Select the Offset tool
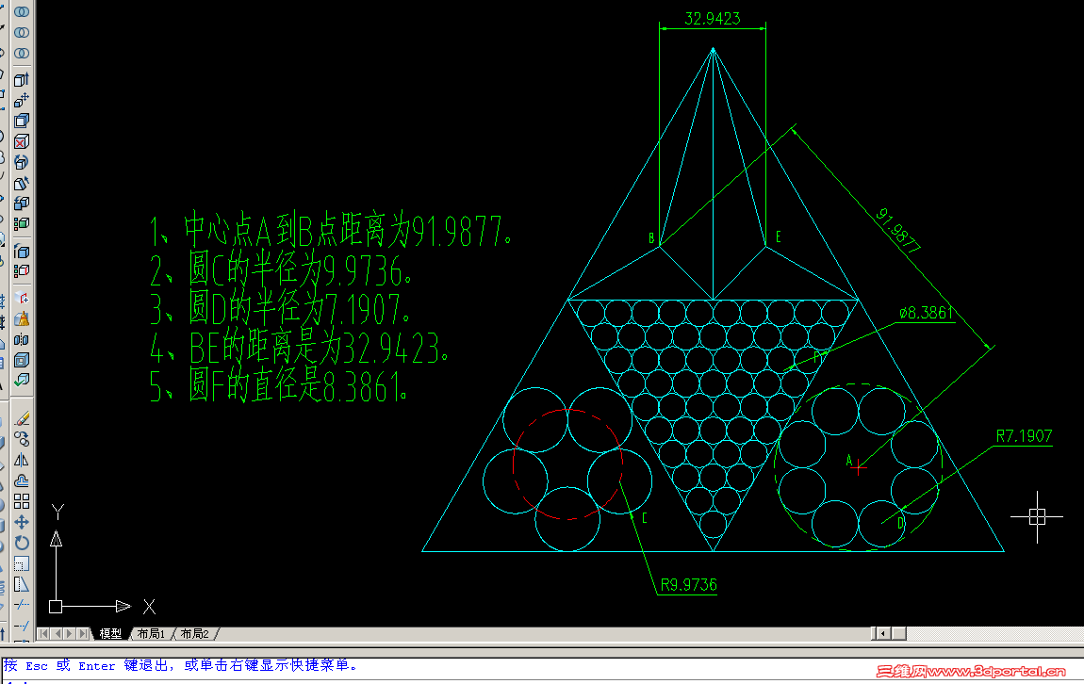1084x684 pixels. click(21, 480)
